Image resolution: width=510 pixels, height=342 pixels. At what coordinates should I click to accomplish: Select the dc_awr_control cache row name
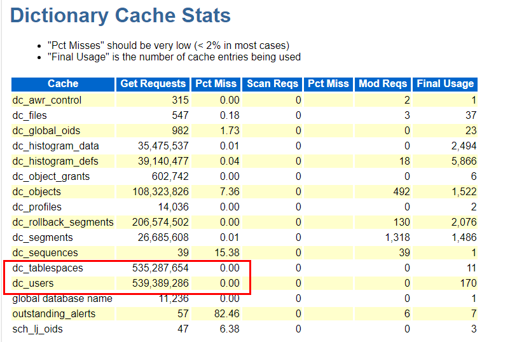click(46, 100)
